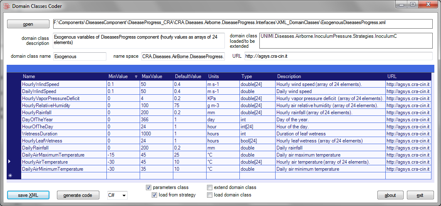
Task: Select the HourlyAirTemperature name cell
Action: tap(64, 162)
